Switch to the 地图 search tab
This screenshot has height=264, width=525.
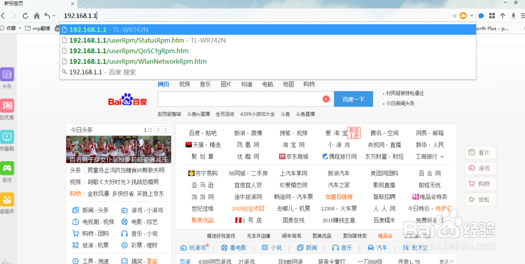[x=288, y=85]
